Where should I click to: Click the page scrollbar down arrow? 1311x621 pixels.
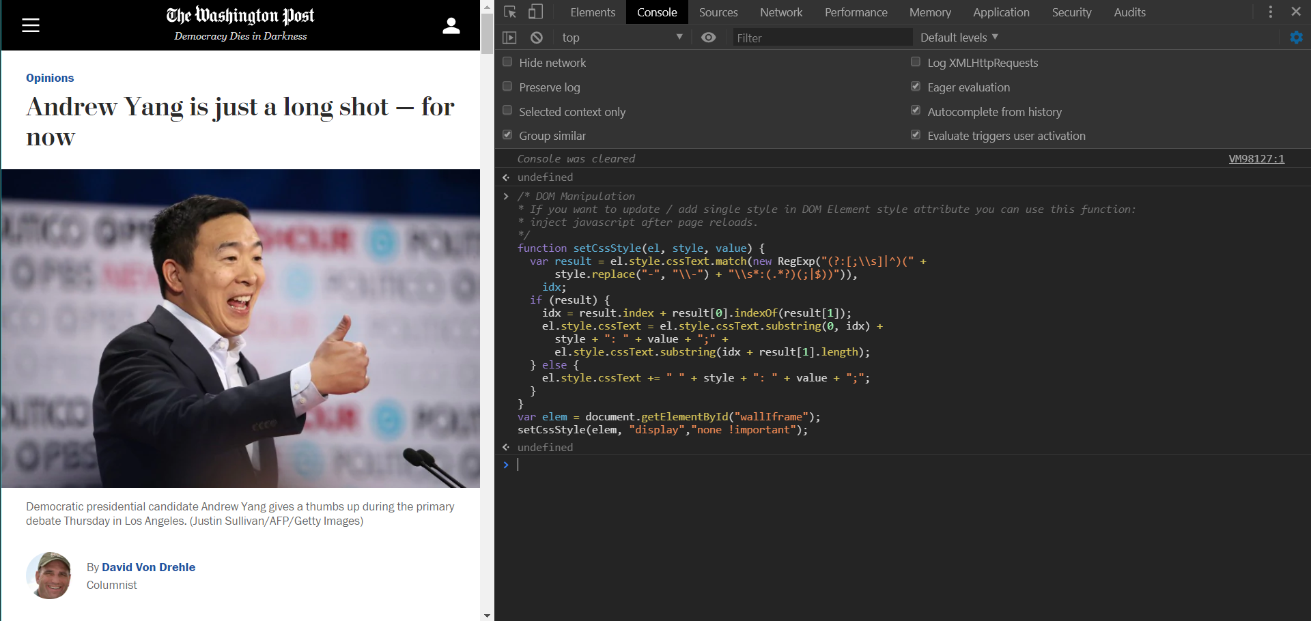coord(487,615)
